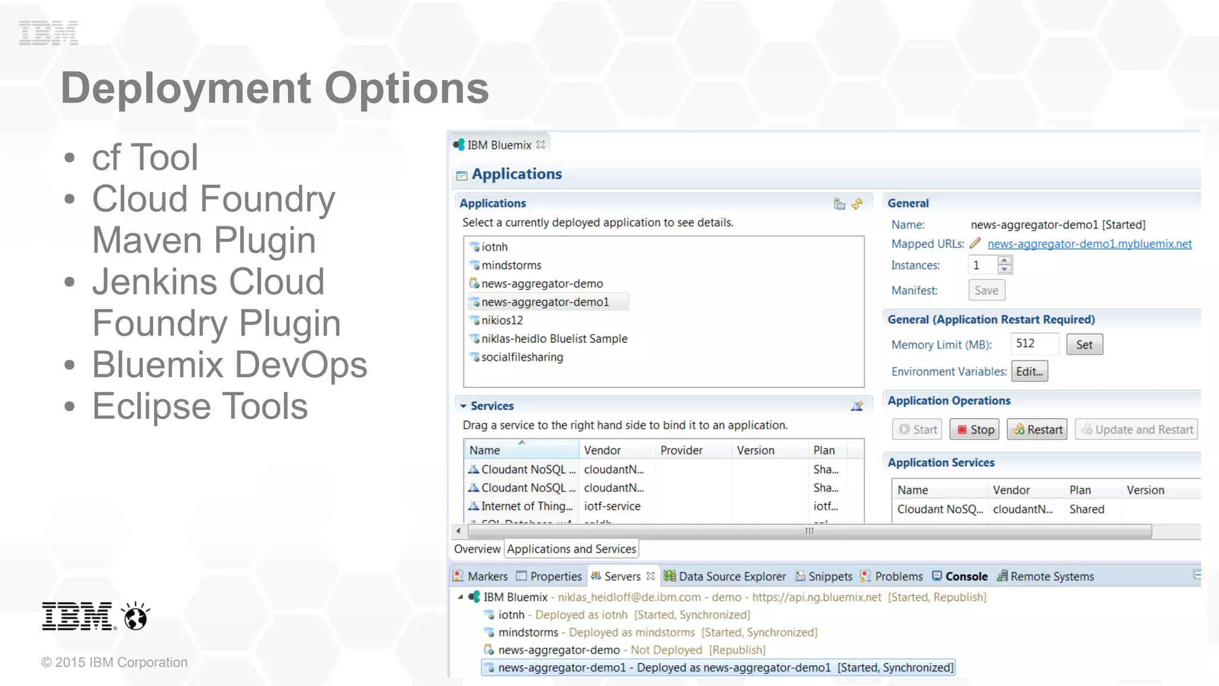Open the IBM Bluemix editor tab

499,145
